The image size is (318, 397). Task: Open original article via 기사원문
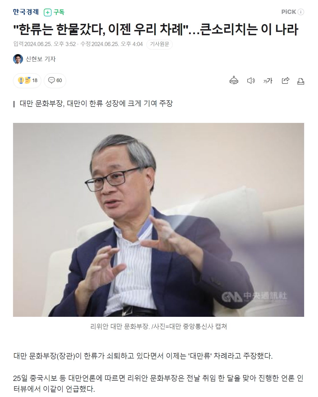point(159,44)
